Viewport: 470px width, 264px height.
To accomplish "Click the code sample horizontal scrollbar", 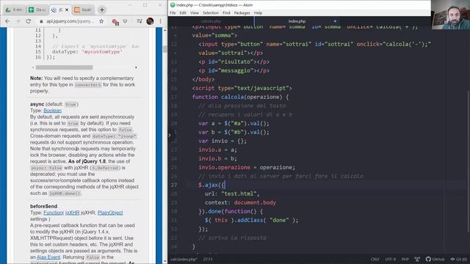I will (64, 67).
